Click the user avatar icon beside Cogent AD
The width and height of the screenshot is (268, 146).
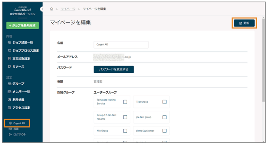click(x=10, y=123)
